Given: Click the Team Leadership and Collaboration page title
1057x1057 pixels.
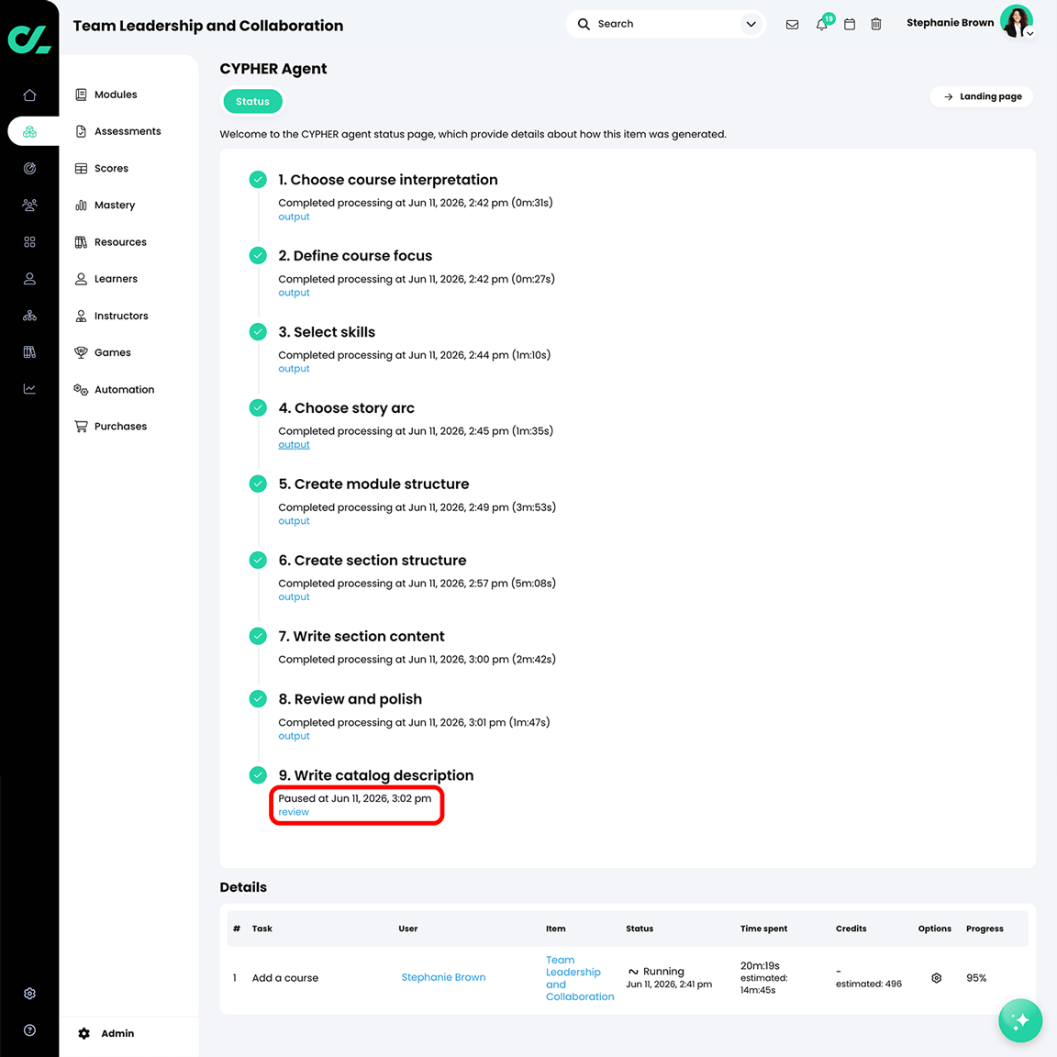Looking at the screenshot, I should [208, 26].
